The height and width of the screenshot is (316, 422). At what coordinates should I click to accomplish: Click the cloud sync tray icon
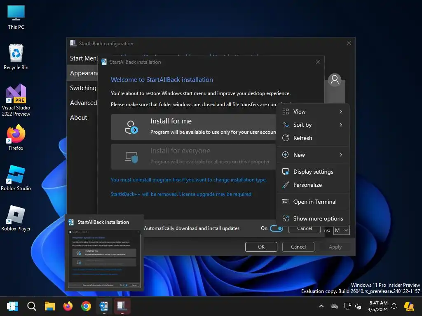coord(335,306)
